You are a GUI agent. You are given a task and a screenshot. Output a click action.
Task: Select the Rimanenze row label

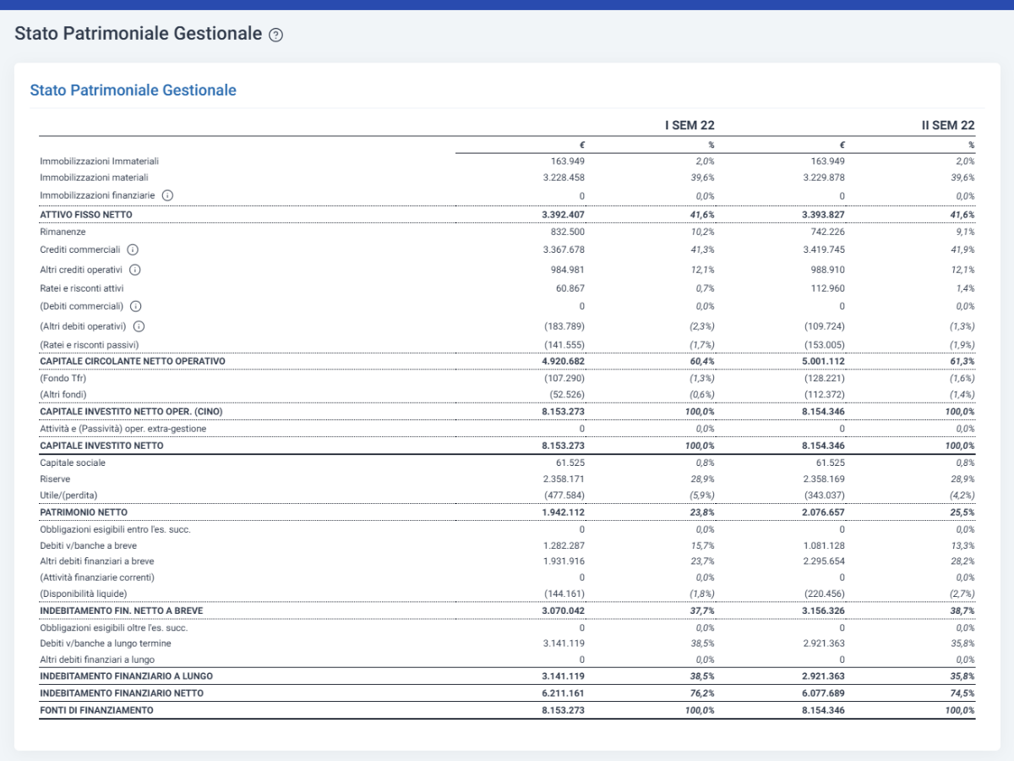[x=63, y=232]
